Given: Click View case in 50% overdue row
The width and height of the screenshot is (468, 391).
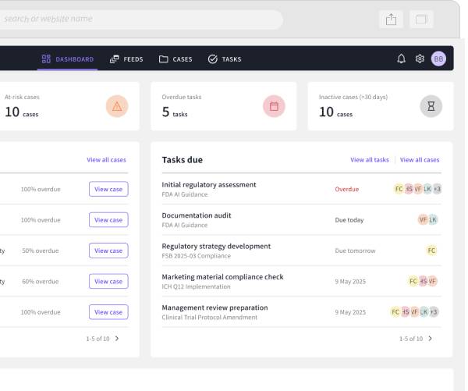Looking at the screenshot, I should click(x=108, y=251).
